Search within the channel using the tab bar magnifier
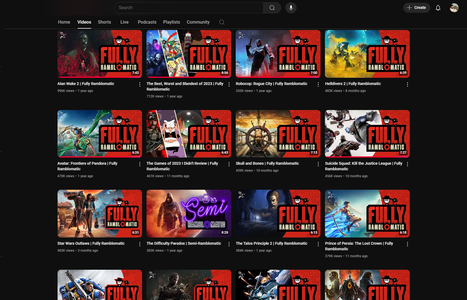This screenshot has height=300, width=467. tap(222, 22)
